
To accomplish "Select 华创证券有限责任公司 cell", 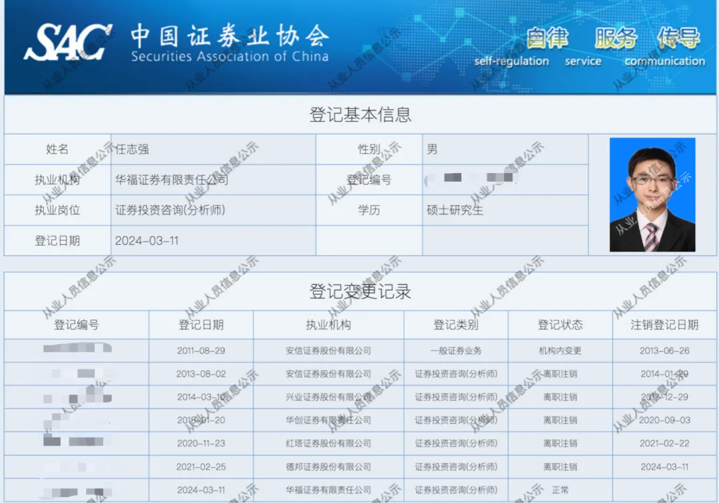I will (328, 420).
